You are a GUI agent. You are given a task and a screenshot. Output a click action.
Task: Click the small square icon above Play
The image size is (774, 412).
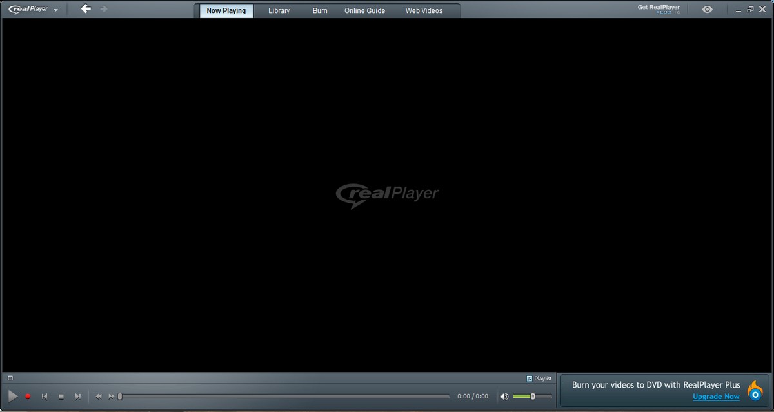tap(10, 379)
